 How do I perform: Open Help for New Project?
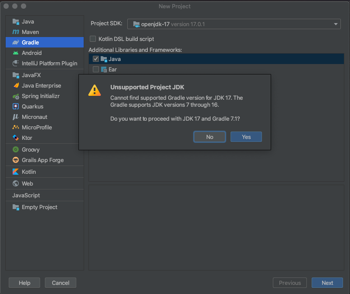point(24,283)
